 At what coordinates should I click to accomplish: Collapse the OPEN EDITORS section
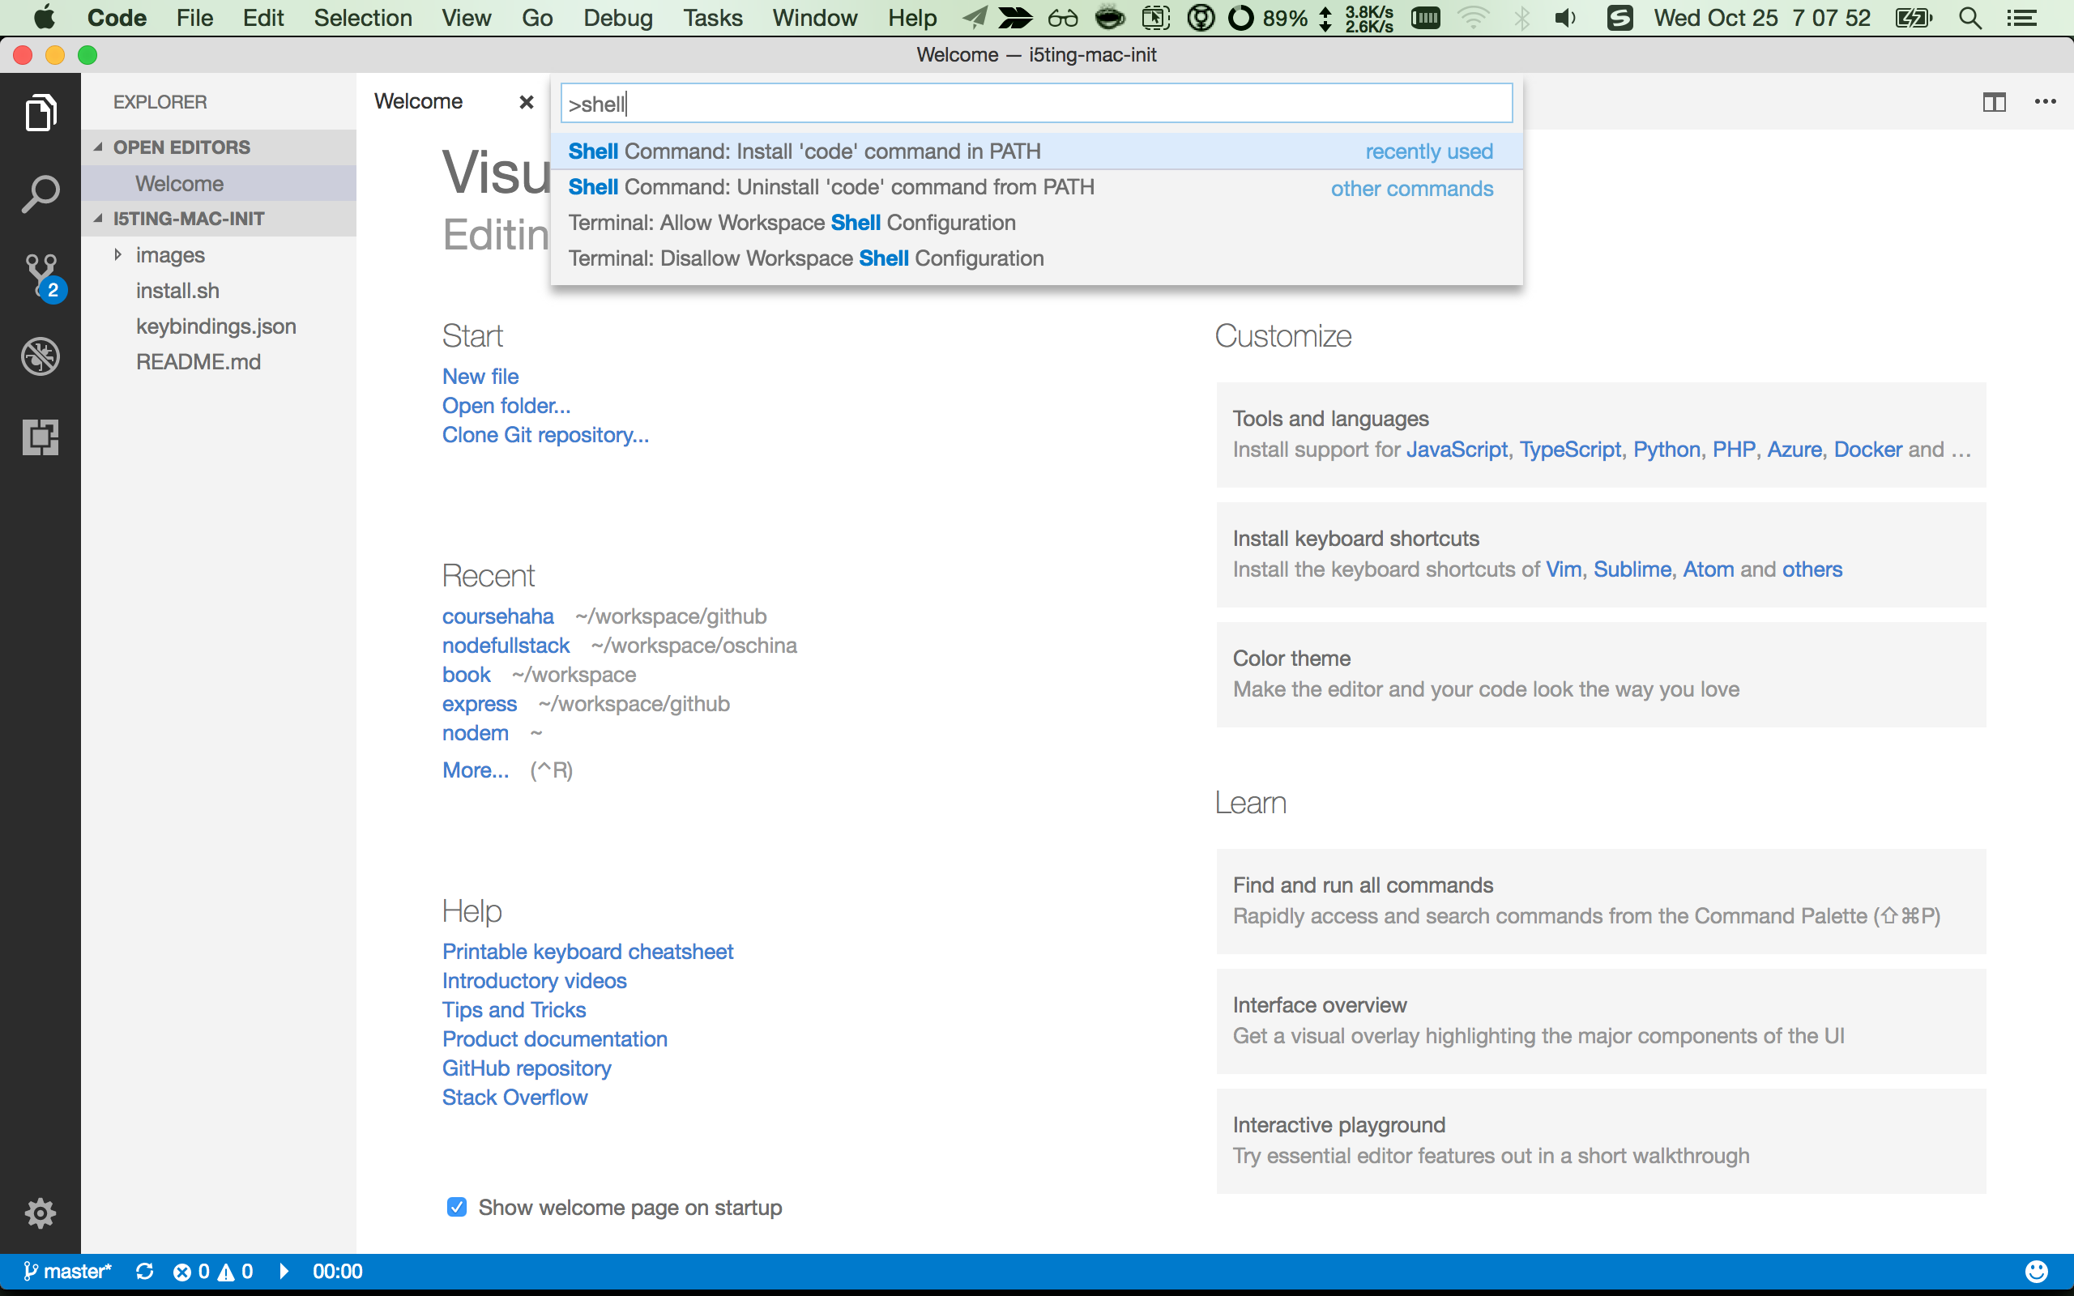point(181,147)
